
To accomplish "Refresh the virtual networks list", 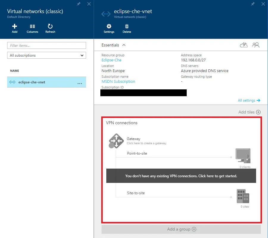I will 50,29.
